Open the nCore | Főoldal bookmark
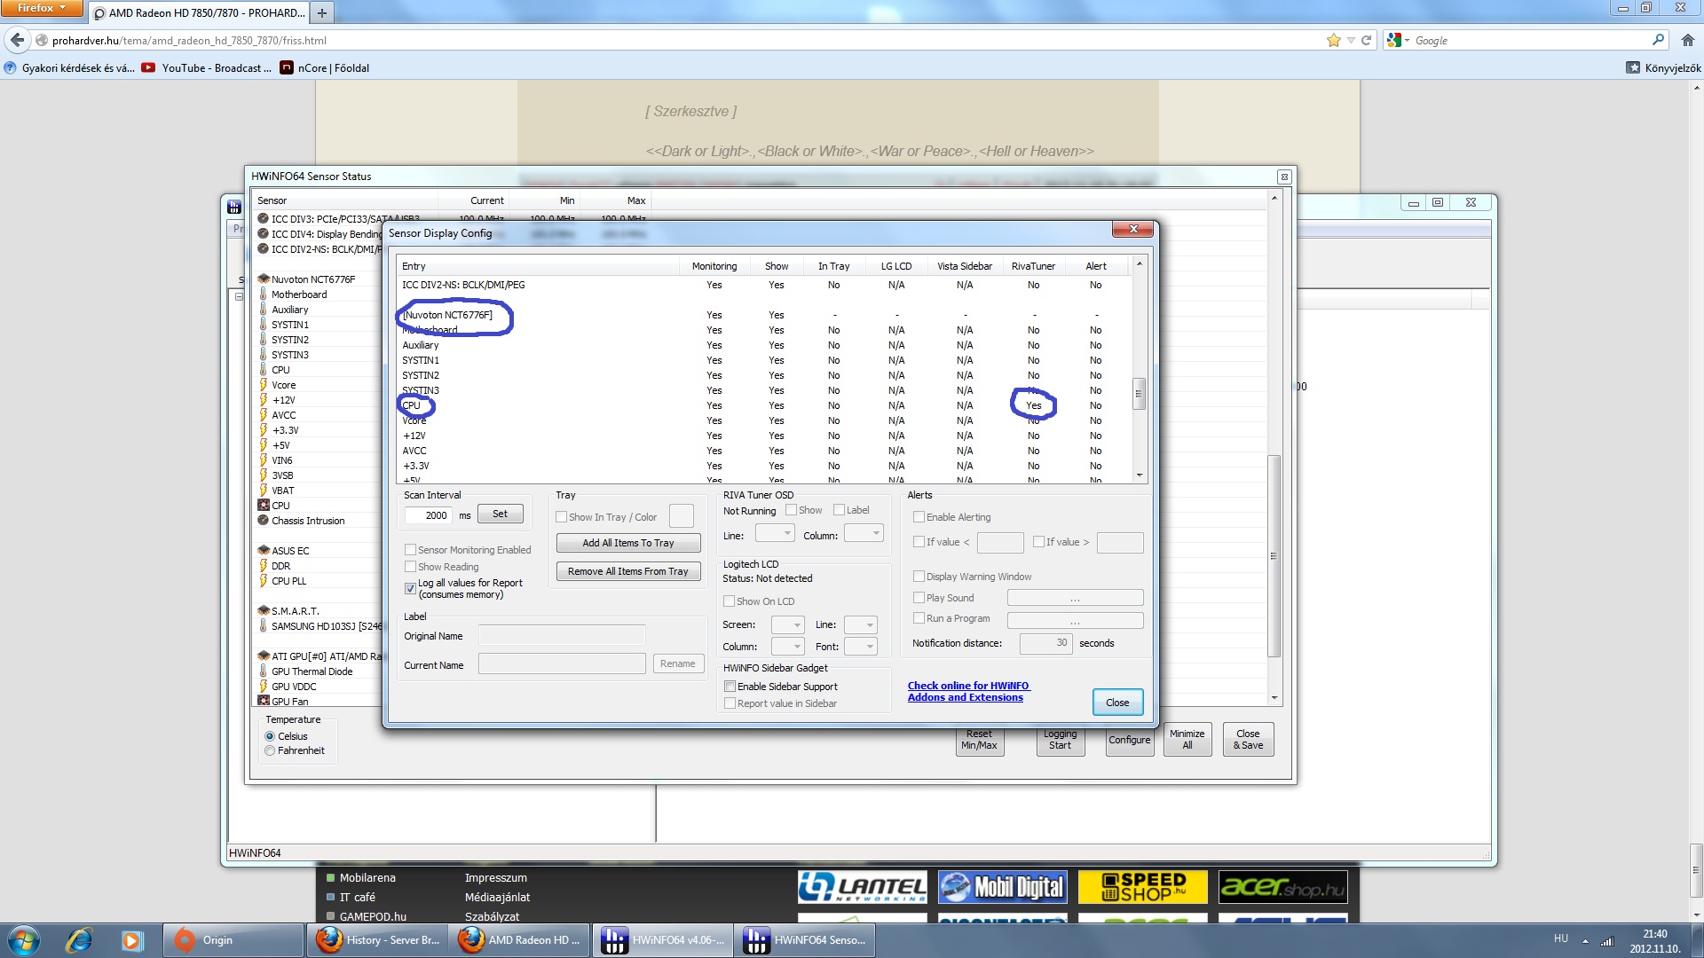The image size is (1704, 958). tap(325, 67)
